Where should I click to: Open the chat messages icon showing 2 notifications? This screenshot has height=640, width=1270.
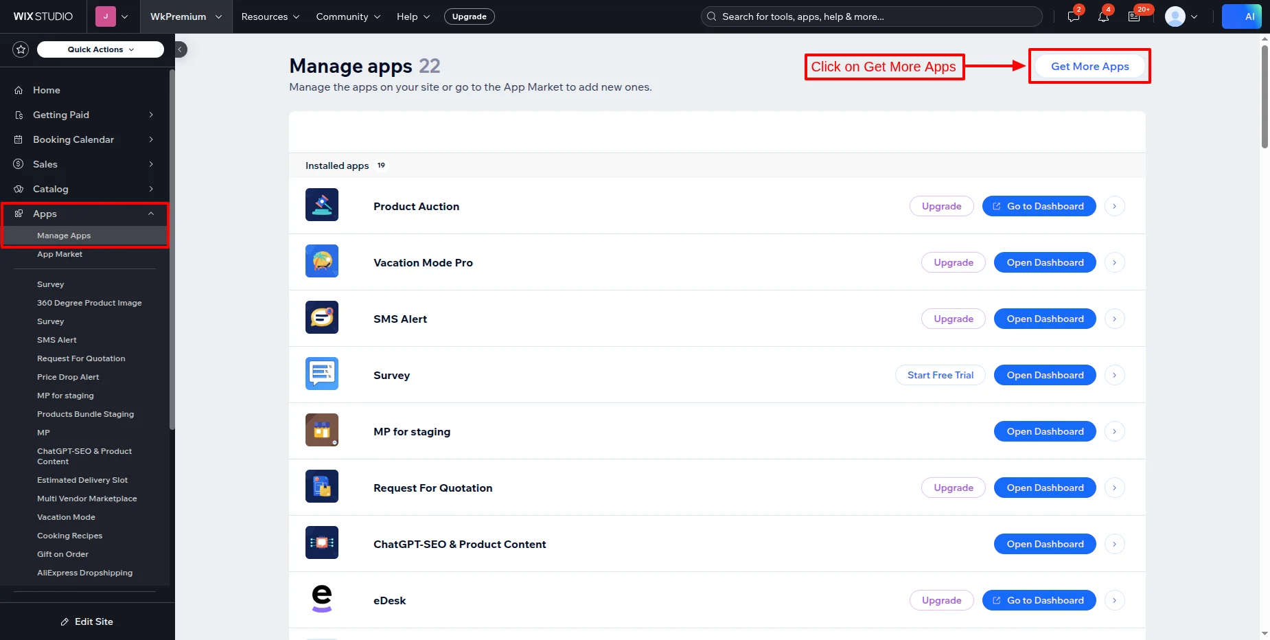click(1073, 16)
